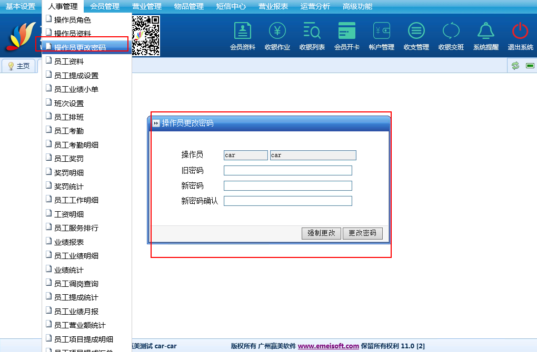This screenshot has height=352, width=537.
Task: Click the 退出系统 power icon
Action: tap(520, 32)
